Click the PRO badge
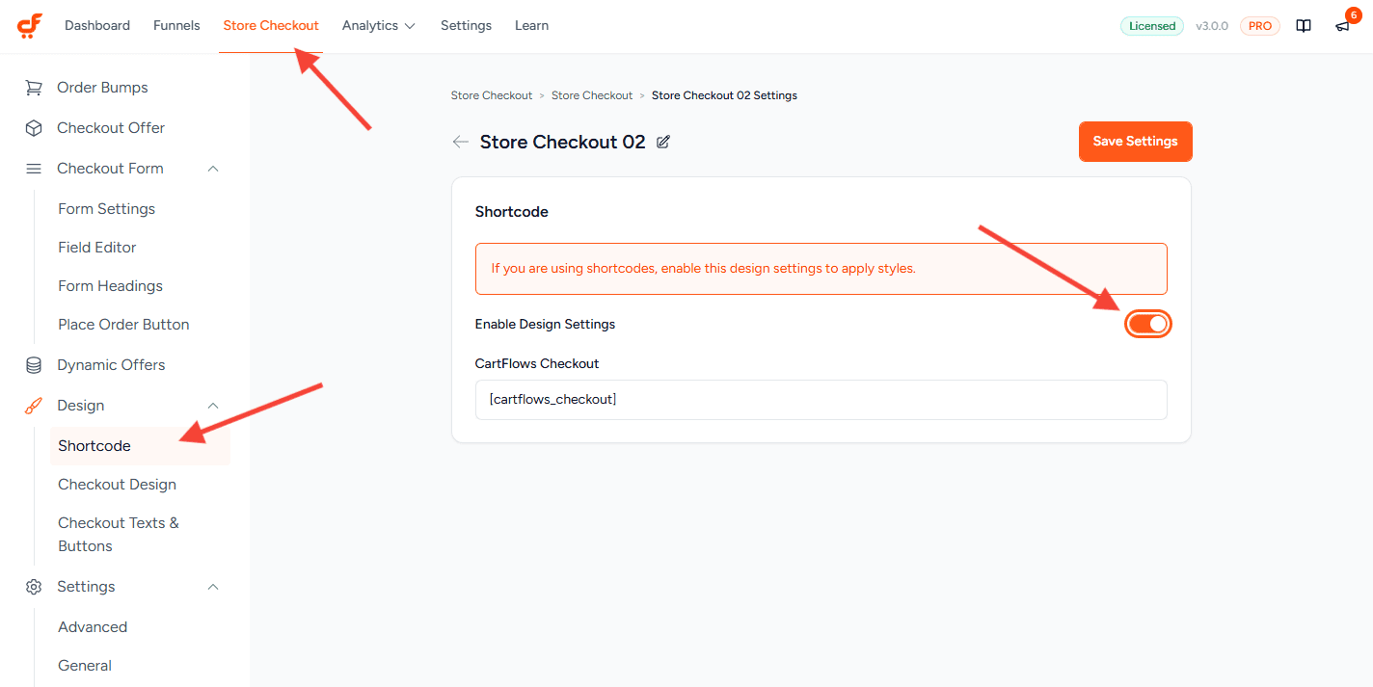Viewport: 1373px width, 687px height. pos(1260,26)
